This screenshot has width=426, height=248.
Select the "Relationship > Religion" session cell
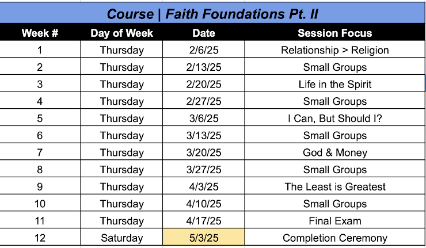coord(334,50)
